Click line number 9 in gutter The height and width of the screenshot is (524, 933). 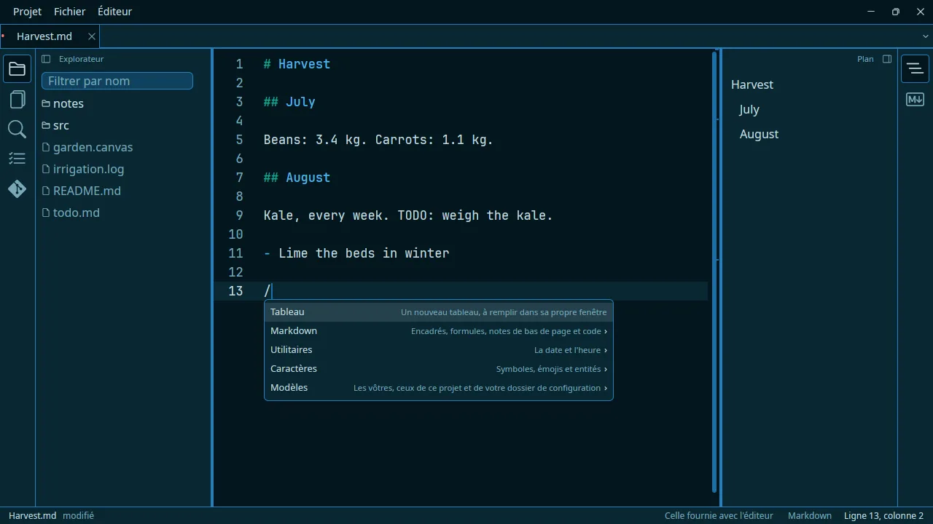[239, 215]
